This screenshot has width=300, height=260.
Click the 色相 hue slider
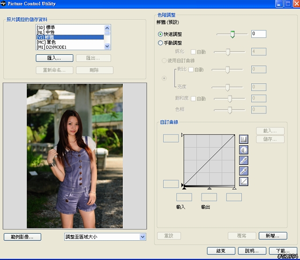(229, 110)
